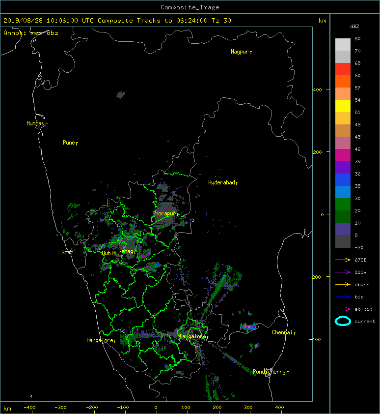This screenshot has width=380, height=414.
Task: Select the Shorapur city label
Action: click(x=165, y=213)
